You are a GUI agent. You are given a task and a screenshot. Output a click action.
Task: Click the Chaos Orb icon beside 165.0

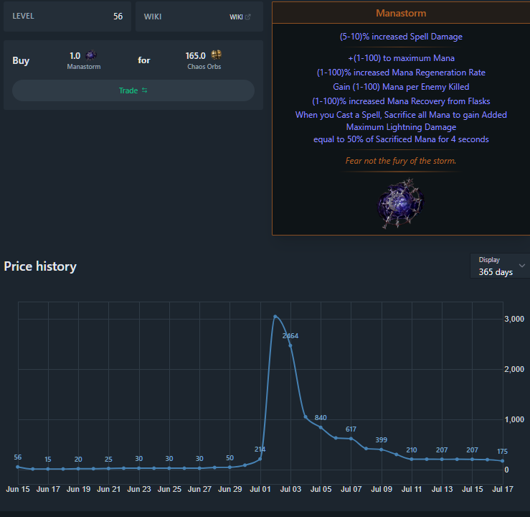216,55
